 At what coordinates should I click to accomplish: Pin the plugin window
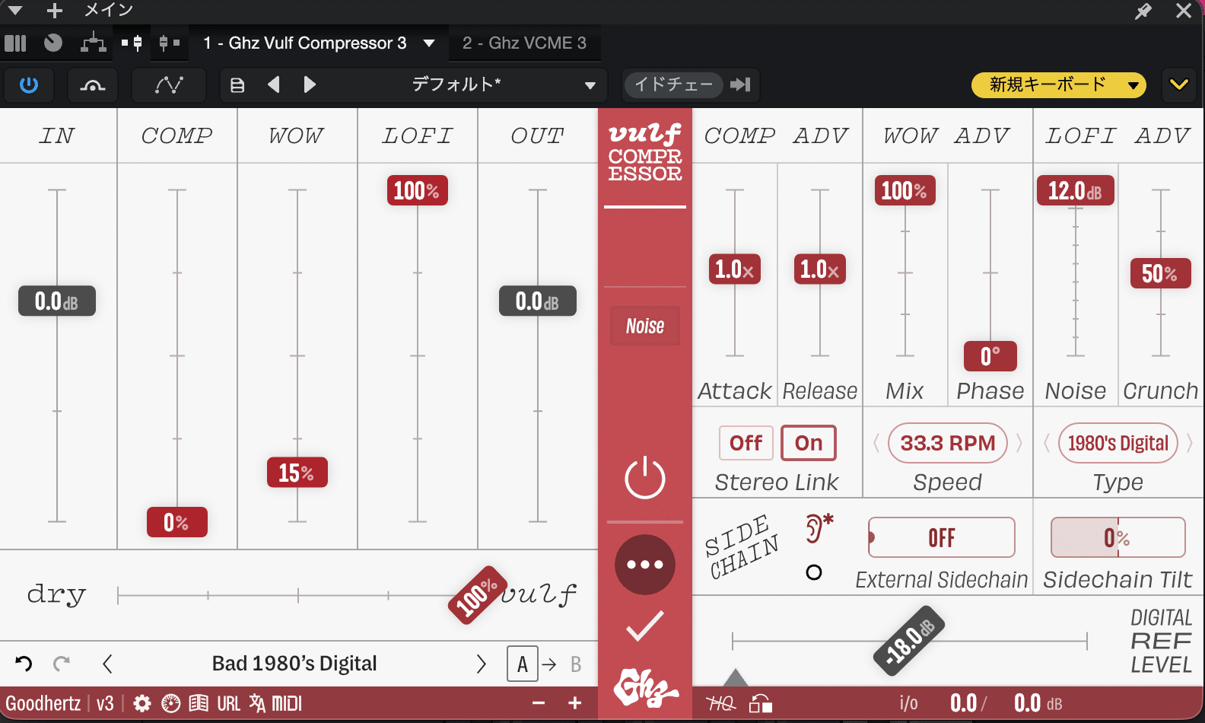(1143, 11)
